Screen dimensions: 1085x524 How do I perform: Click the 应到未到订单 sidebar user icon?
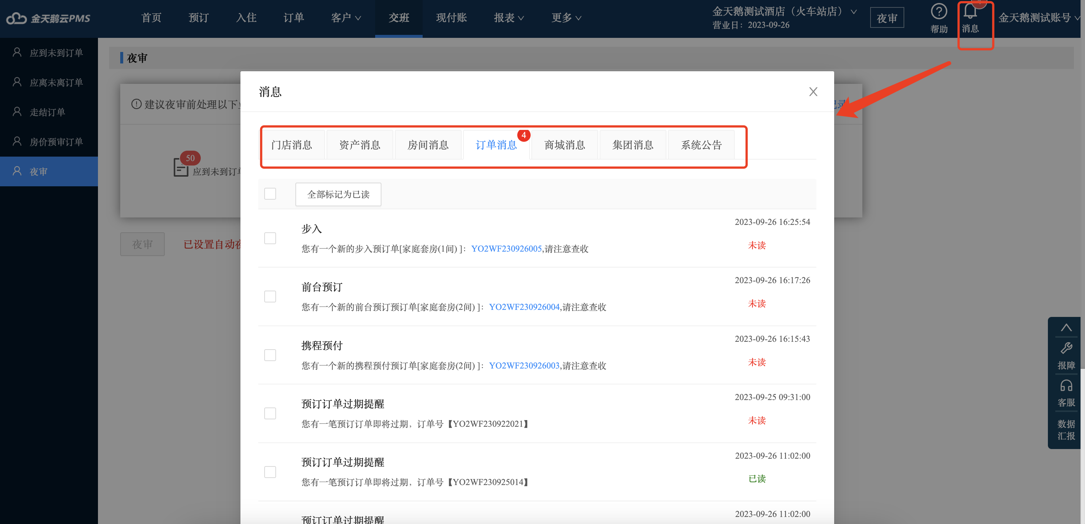(x=17, y=52)
